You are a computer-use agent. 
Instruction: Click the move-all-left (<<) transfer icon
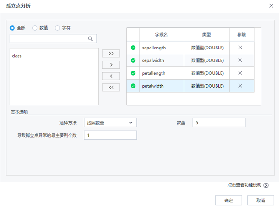coord(111,87)
